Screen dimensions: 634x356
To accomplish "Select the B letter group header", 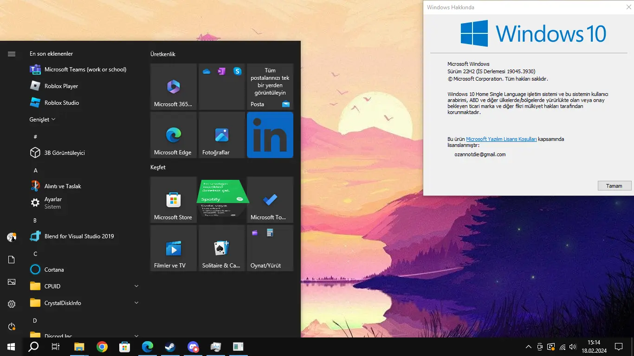I will [35, 221].
